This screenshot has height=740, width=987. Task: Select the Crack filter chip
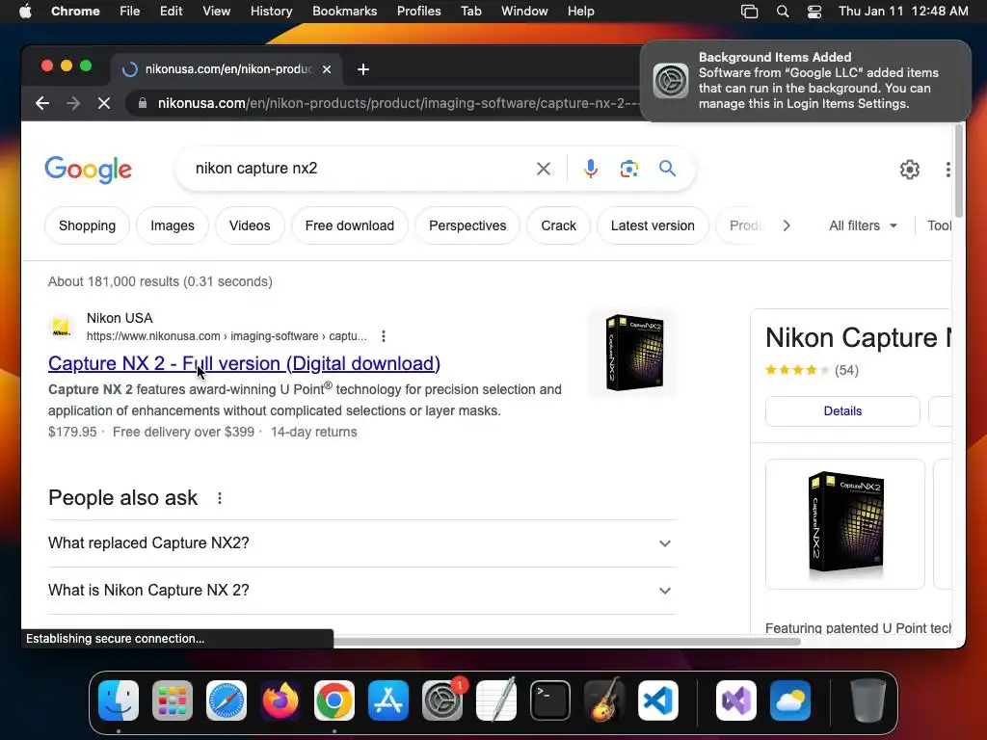click(x=558, y=225)
